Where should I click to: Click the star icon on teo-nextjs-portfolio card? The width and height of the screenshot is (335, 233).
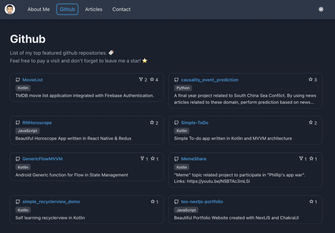[311, 201]
